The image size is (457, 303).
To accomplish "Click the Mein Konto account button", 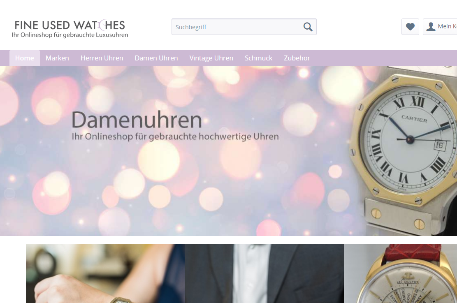I will [440, 27].
